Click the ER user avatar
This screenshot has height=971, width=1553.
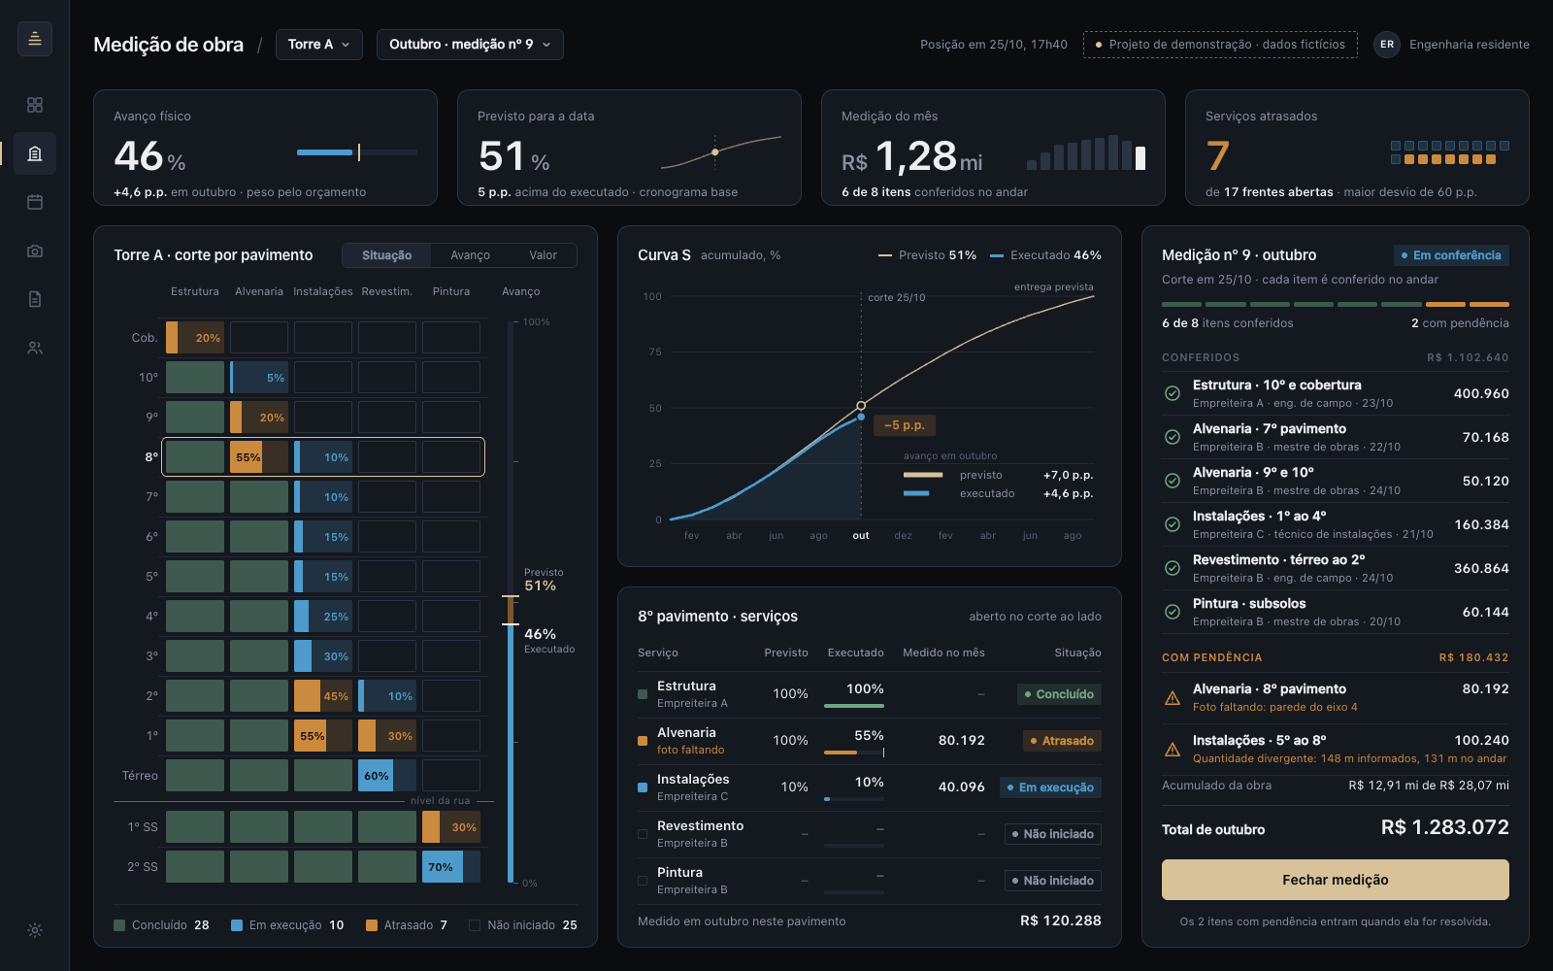pyautogui.click(x=1387, y=45)
